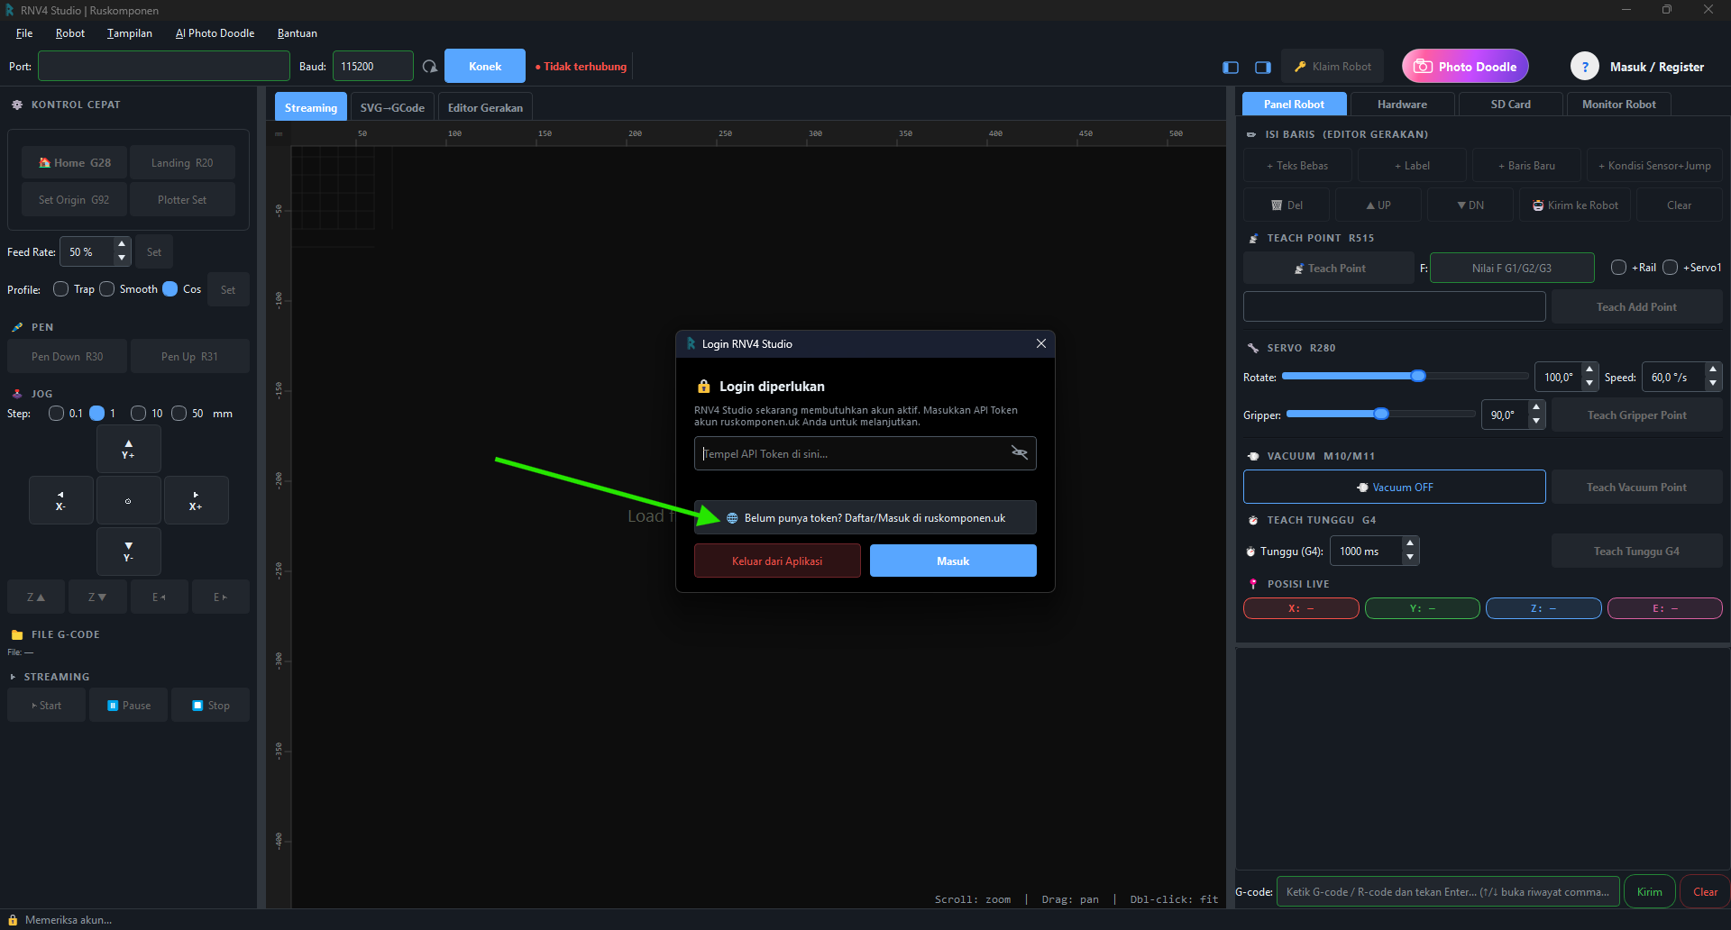Enable the +Servo1 option
This screenshot has height=930, width=1731.
tap(1671, 268)
